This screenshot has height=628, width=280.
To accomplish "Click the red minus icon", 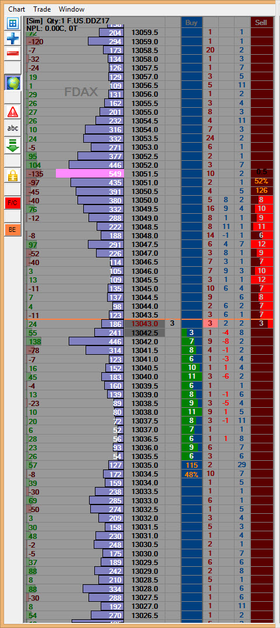I will [x=13, y=53].
